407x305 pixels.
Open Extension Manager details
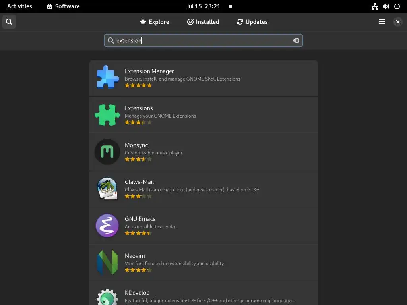(x=203, y=78)
